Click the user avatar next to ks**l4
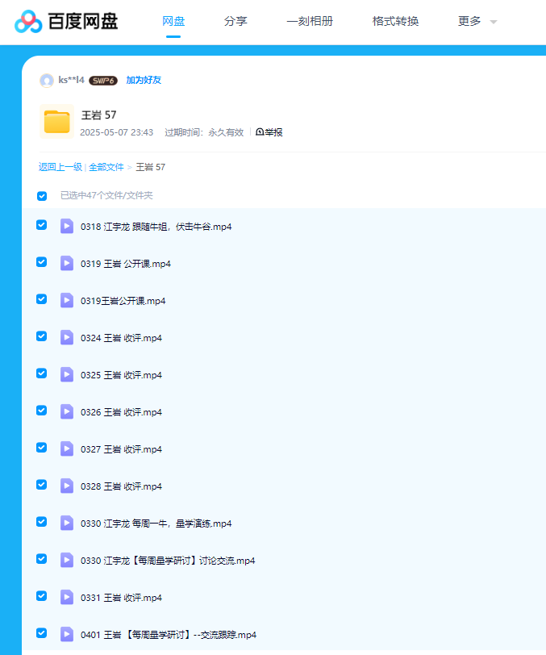 [x=47, y=80]
